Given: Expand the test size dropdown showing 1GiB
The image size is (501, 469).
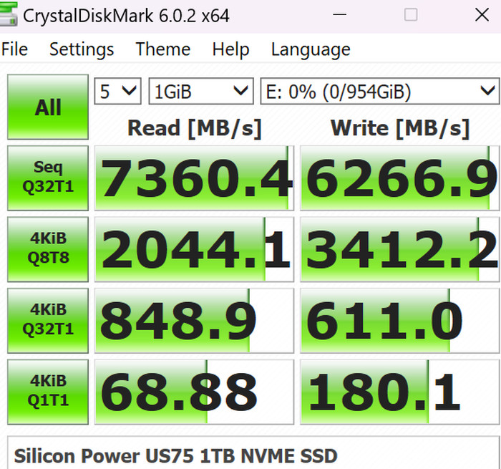Looking at the screenshot, I should [x=201, y=91].
